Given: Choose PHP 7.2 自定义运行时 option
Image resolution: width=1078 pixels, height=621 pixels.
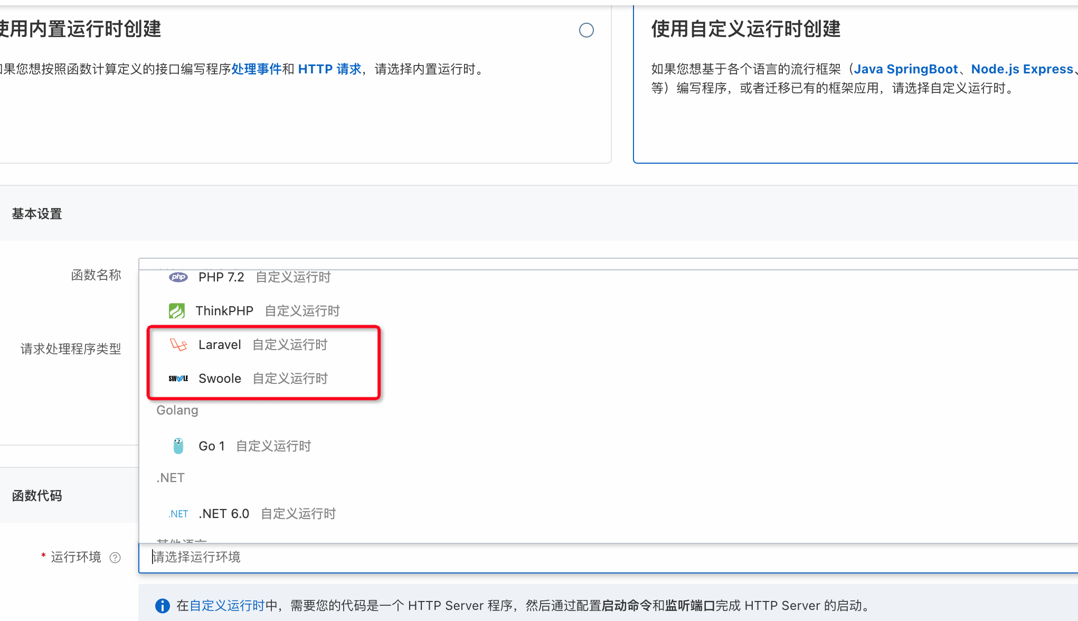Looking at the screenshot, I should [607, 277].
